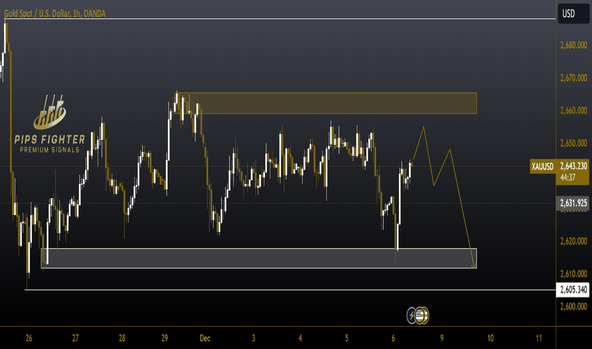Click the date 28 on the time axis
The image size is (592, 349).
point(122,338)
